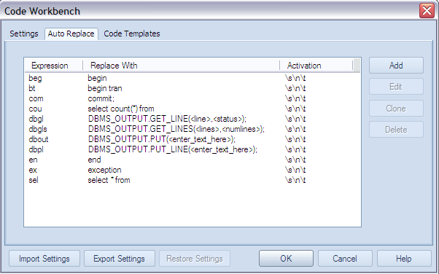The image size is (439, 274).
Task: Click the 'end' replacement text
Action: point(94,160)
